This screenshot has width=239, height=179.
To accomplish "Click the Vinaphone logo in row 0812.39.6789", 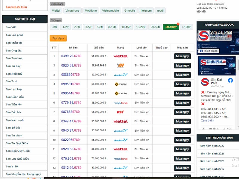I will (121, 168).
